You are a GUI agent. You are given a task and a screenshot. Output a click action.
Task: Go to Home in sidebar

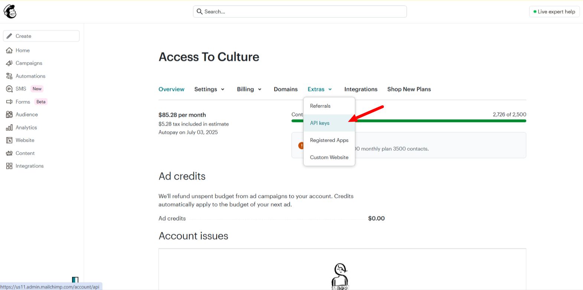click(x=23, y=50)
